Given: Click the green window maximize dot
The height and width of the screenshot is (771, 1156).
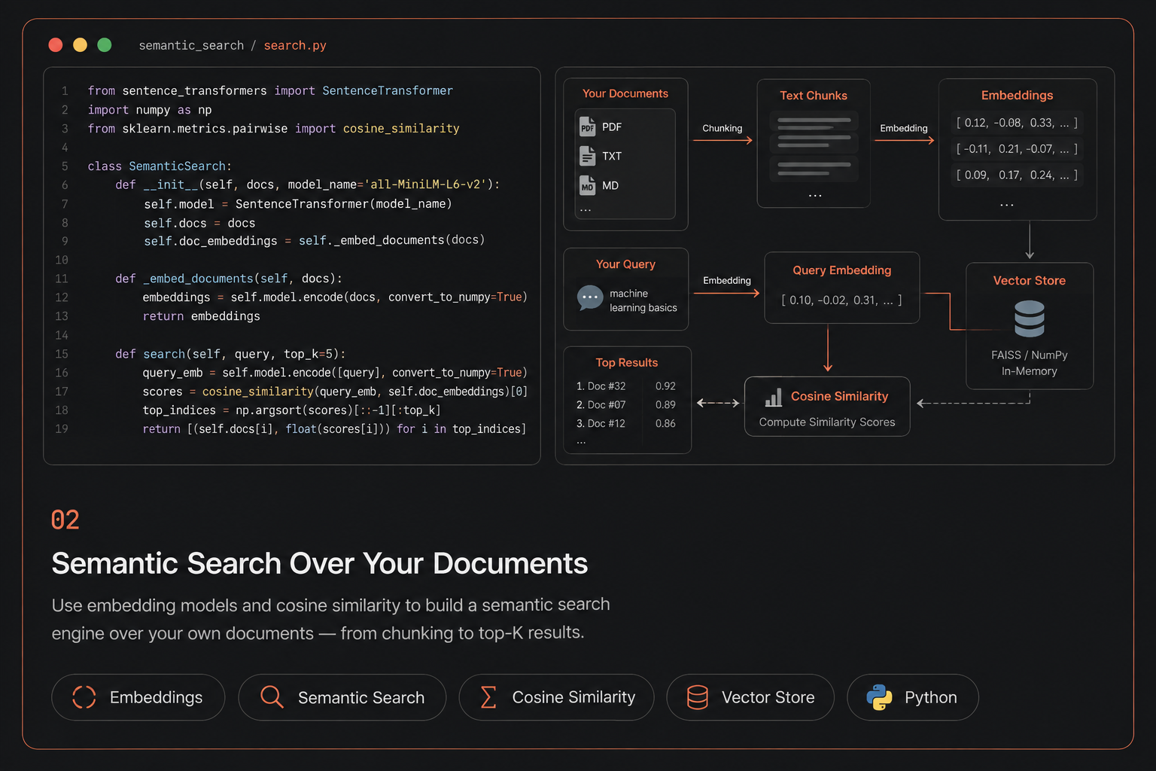Looking at the screenshot, I should [105, 45].
